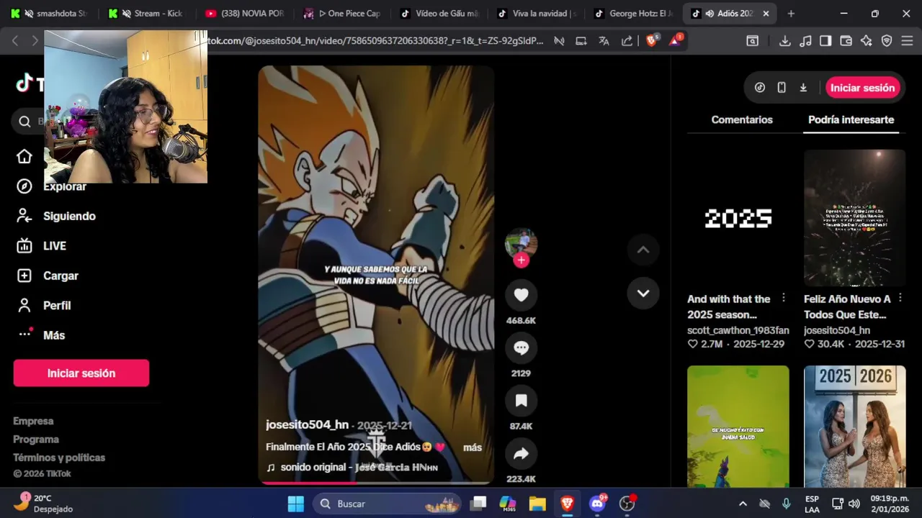922x518 pixels.
Task: Expand the caption with más
Action: 473,447
